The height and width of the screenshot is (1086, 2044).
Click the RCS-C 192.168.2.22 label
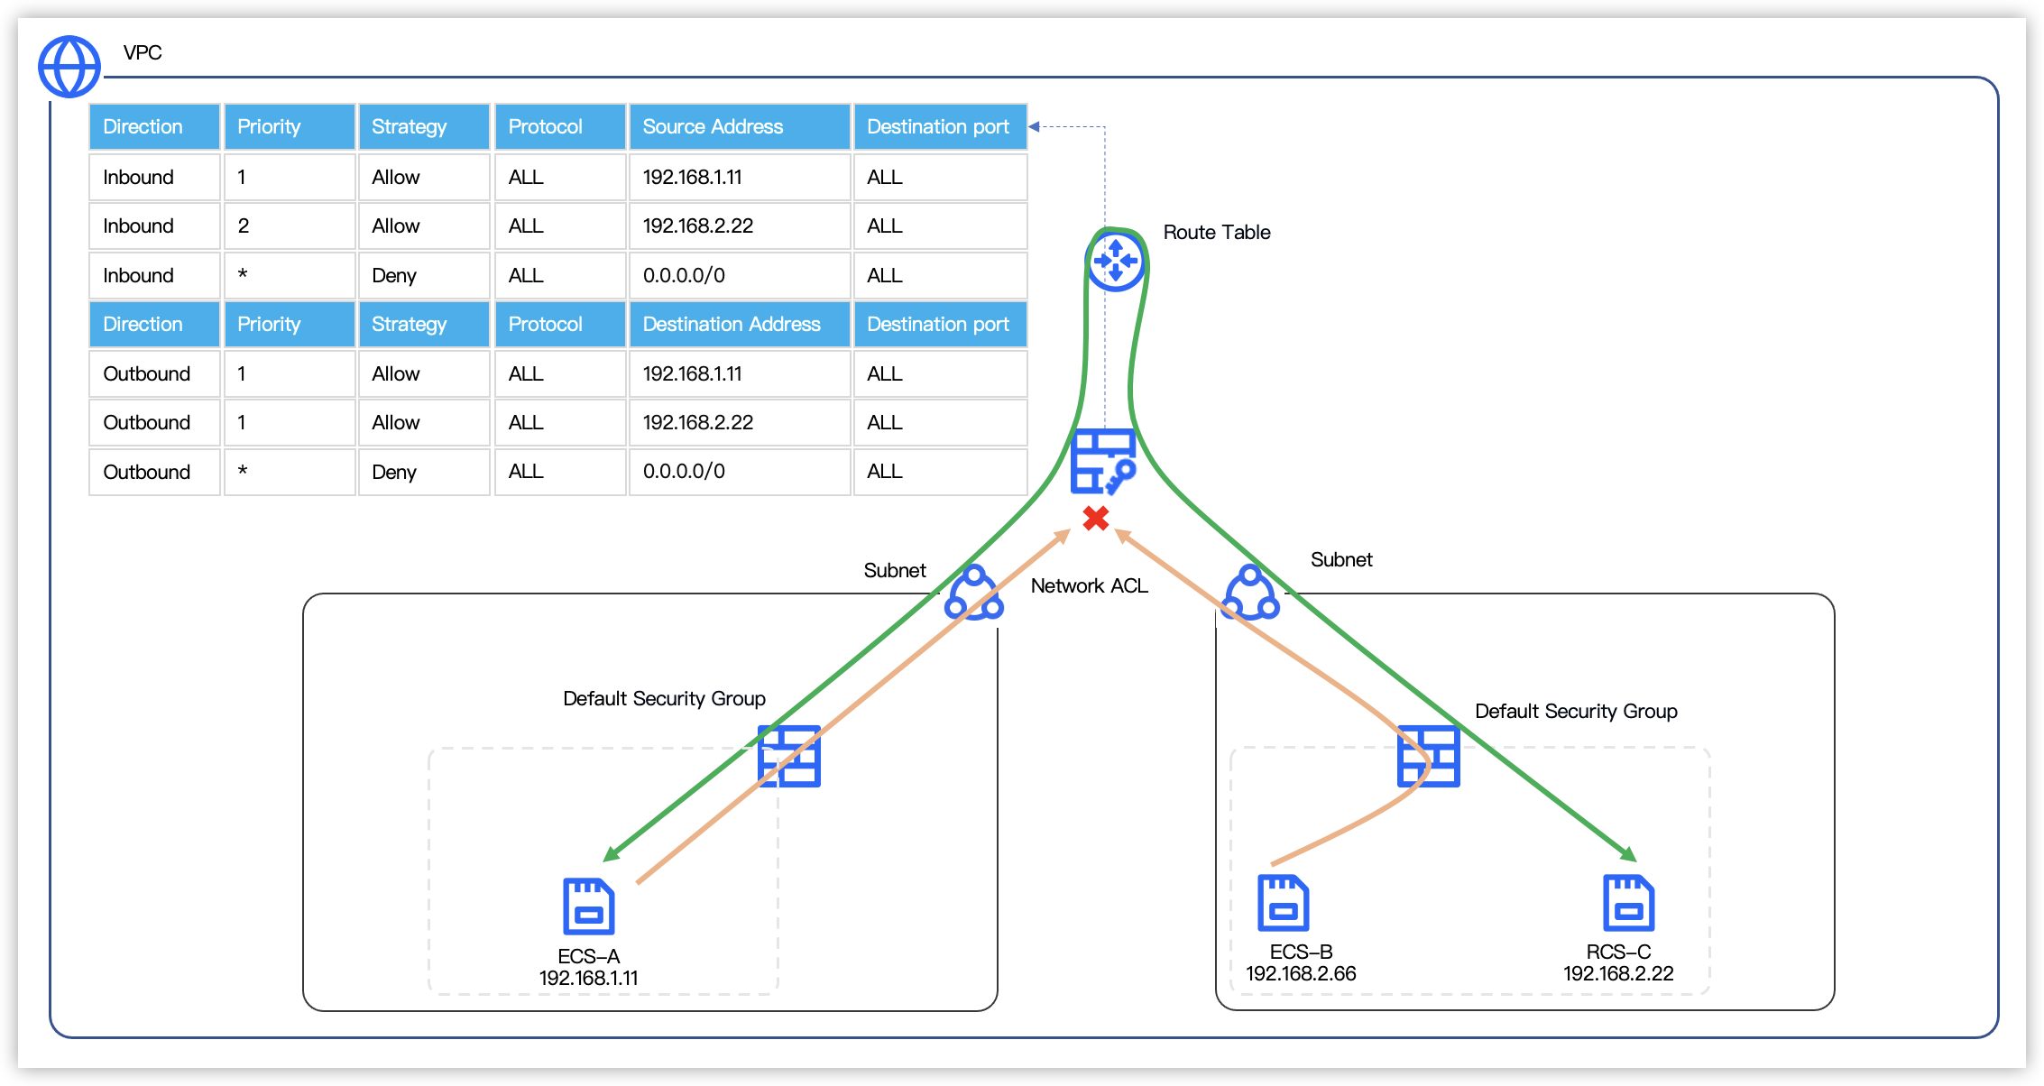tap(1618, 962)
